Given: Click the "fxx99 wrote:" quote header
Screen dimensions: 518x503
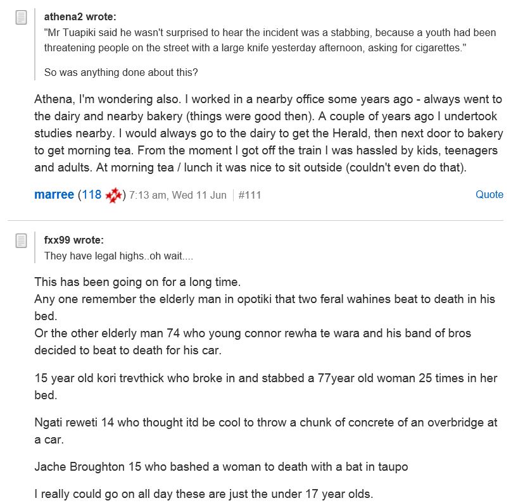Looking at the screenshot, I should click(x=74, y=240).
